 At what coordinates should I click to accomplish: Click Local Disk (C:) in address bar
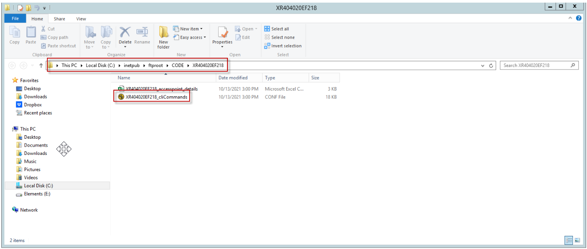click(100, 65)
